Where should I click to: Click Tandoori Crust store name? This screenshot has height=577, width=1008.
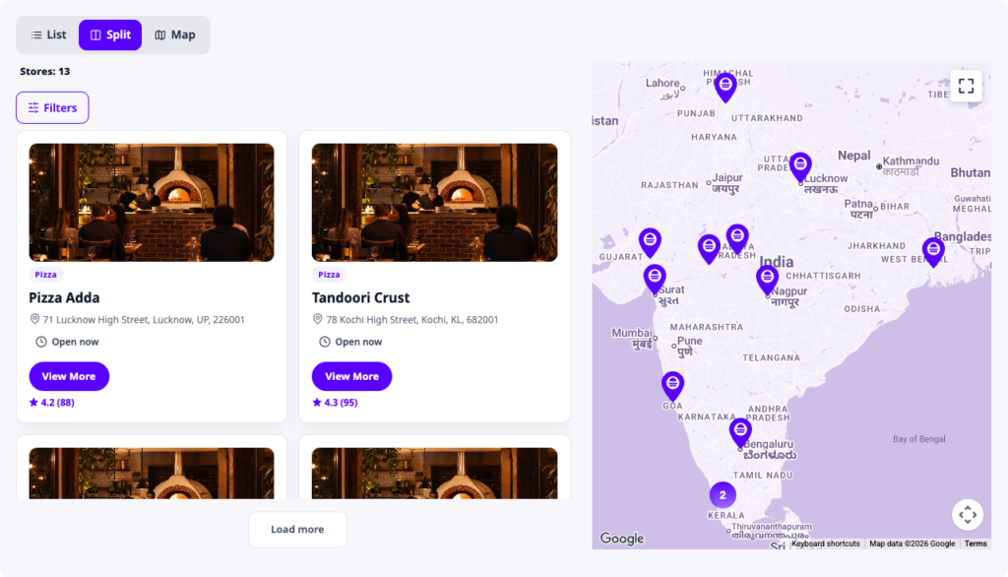360,297
